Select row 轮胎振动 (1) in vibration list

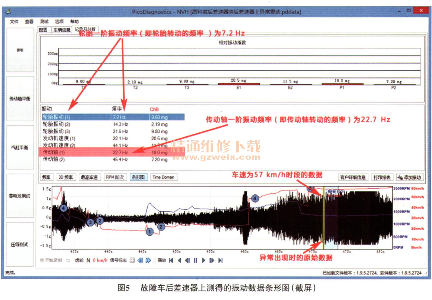point(113,117)
